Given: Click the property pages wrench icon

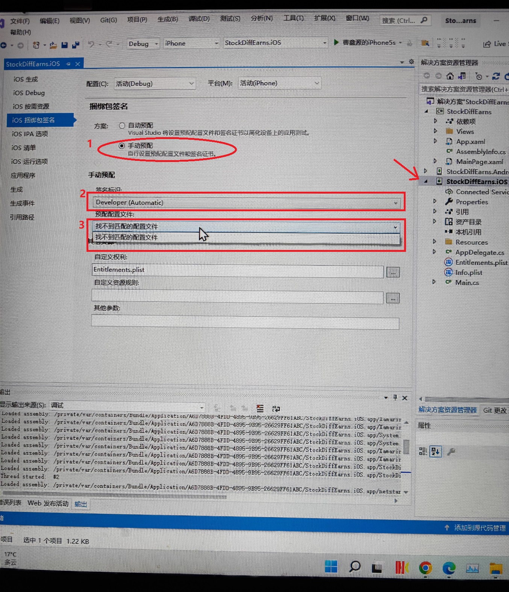Looking at the screenshot, I should (x=451, y=451).
